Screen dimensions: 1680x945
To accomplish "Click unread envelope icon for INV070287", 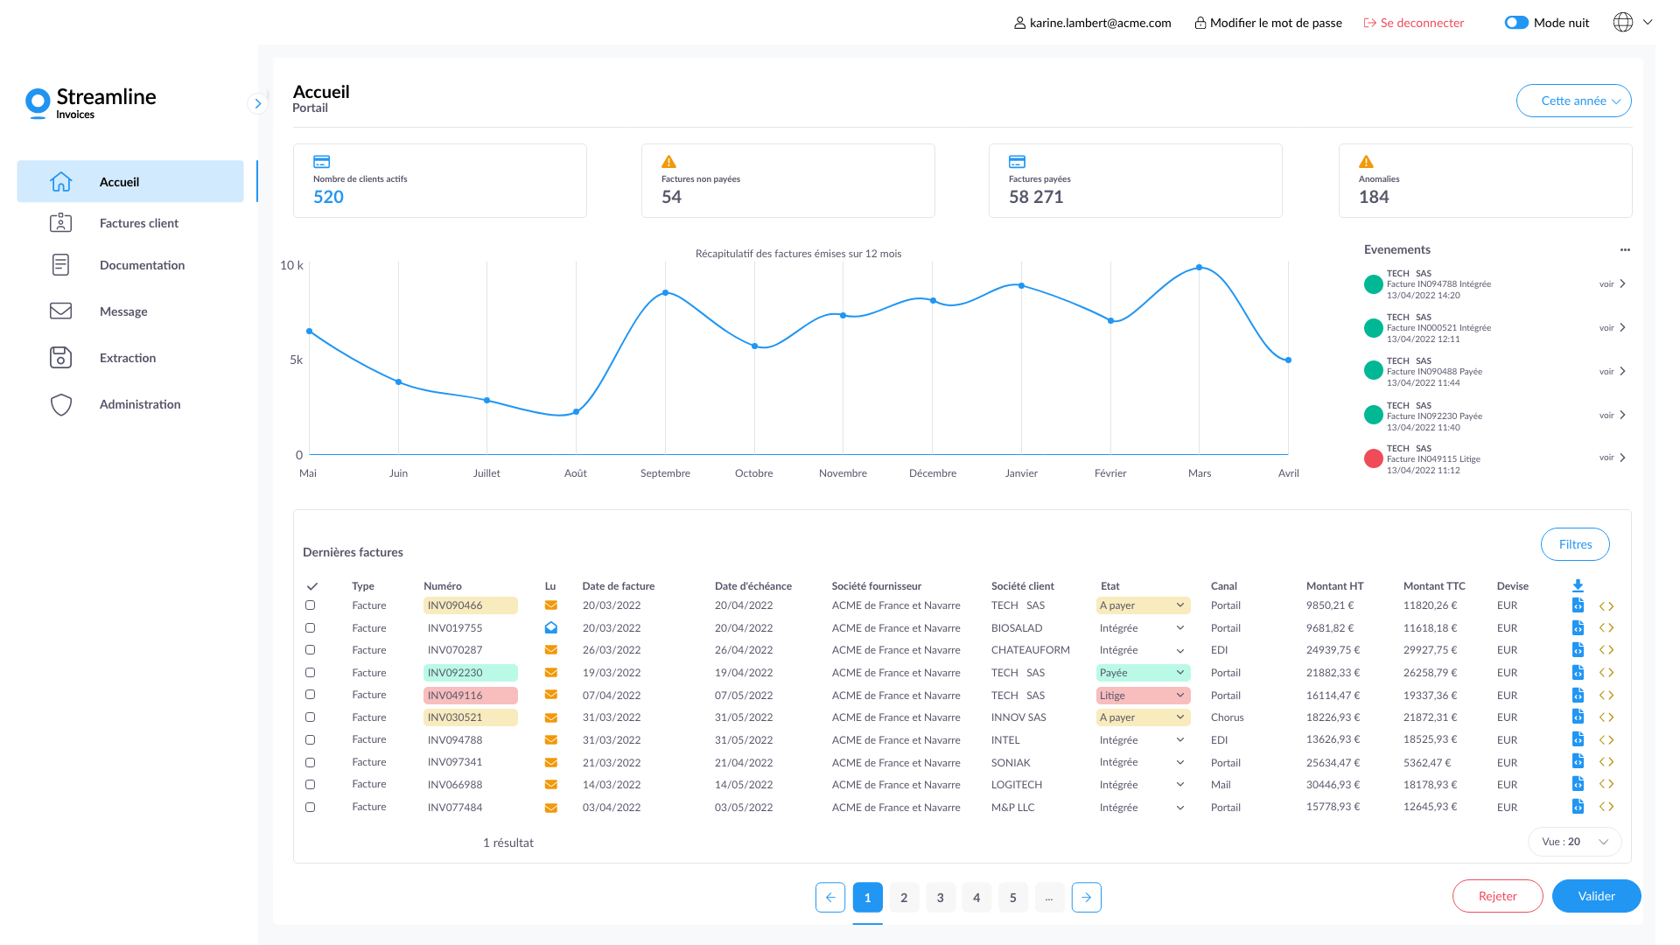I will click(x=551, y=650).
